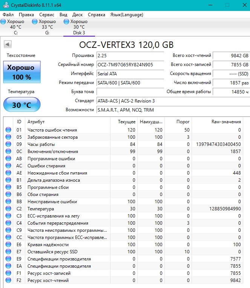Click status circle of attribute E6 row
The width and height of the screenshot is (250, 288).
(8, 245)
